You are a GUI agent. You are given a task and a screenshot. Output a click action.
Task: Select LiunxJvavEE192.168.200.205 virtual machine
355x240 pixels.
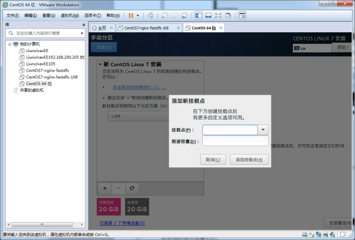click(x=52, y=57)
